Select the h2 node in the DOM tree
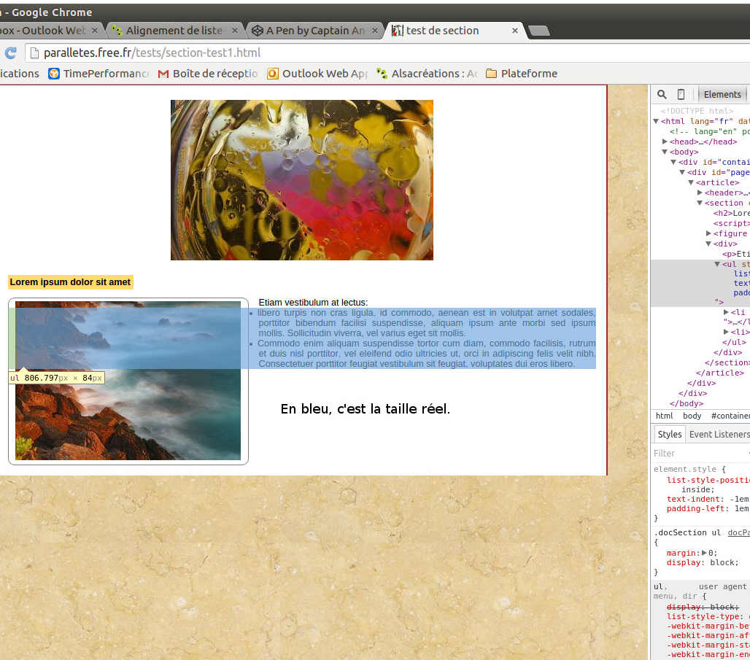Screen dimensions: 750x660 [x=731, y=213]
